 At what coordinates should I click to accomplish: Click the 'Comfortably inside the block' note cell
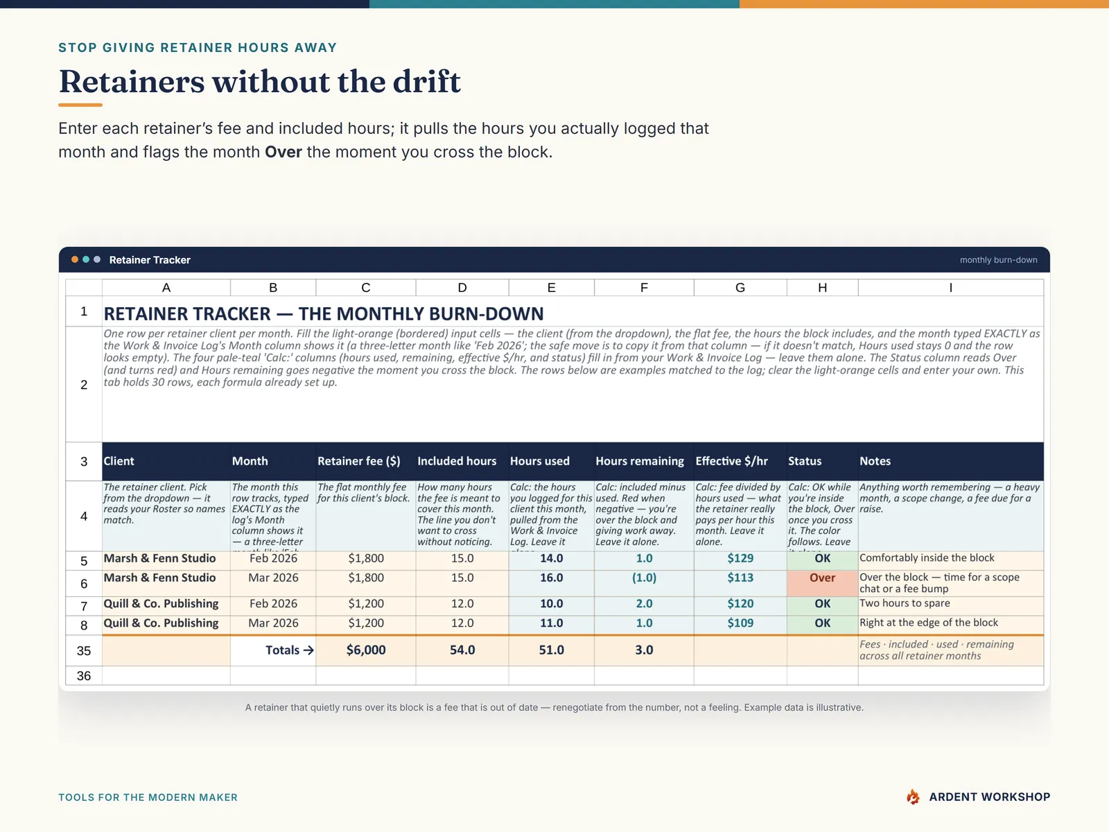tap(951, 560)
